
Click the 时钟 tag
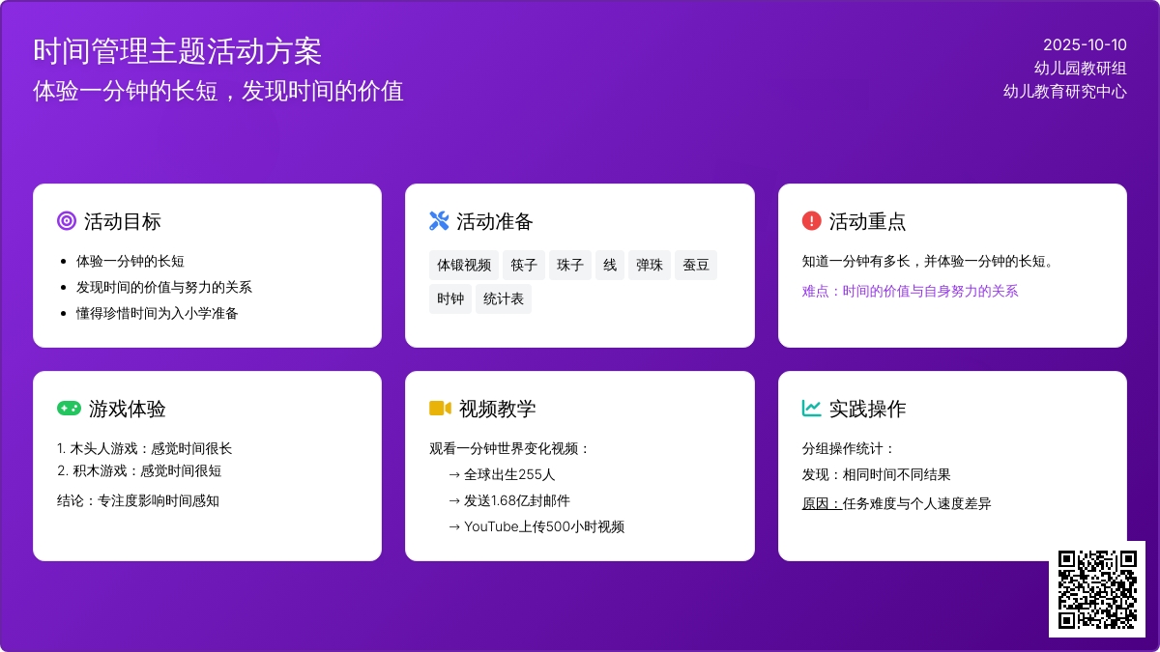click(x=450, y=298)
